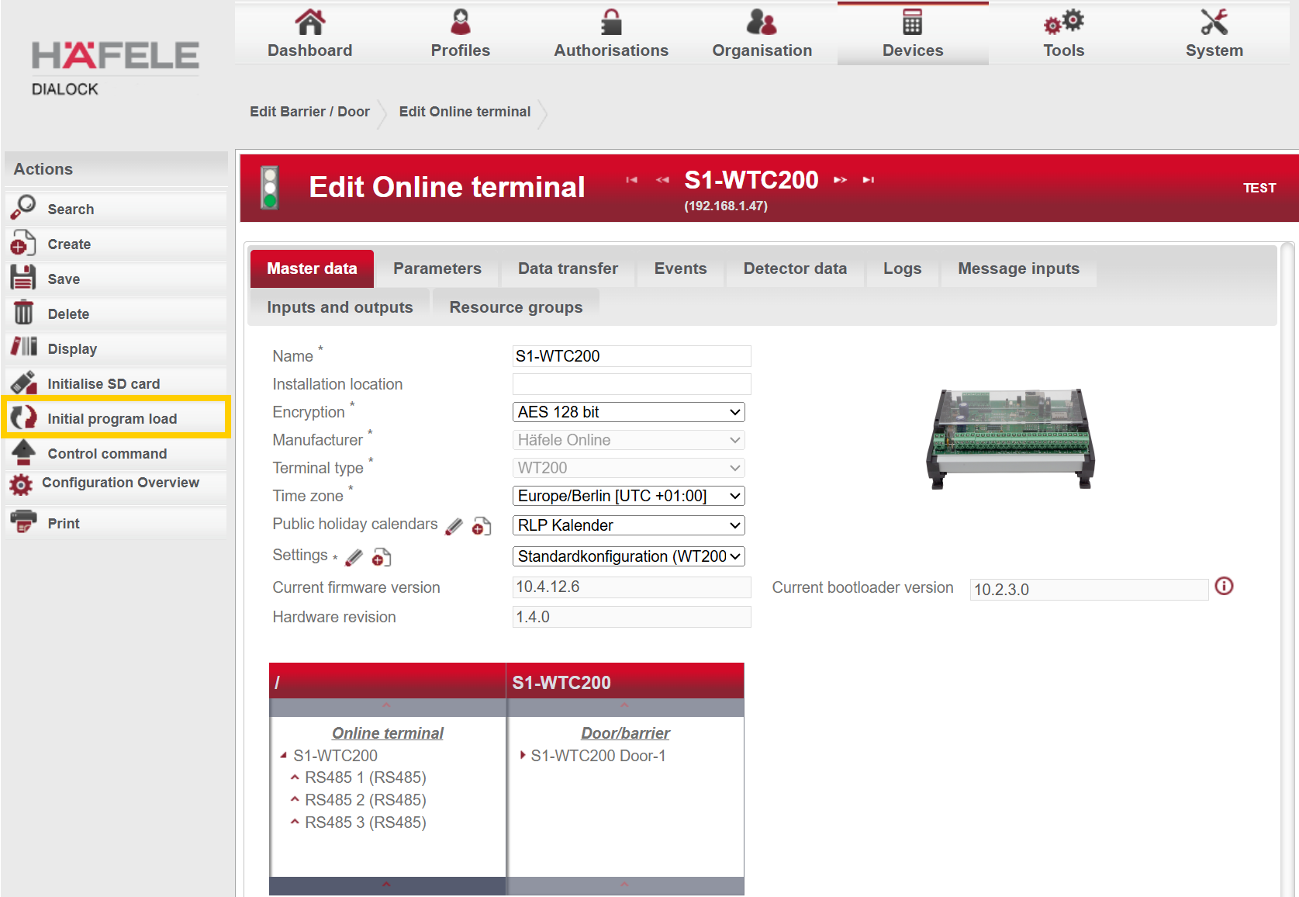Click the bootloader version info icon
The width and height of the screenshot is (1299, 897).
pos(1224,586)
